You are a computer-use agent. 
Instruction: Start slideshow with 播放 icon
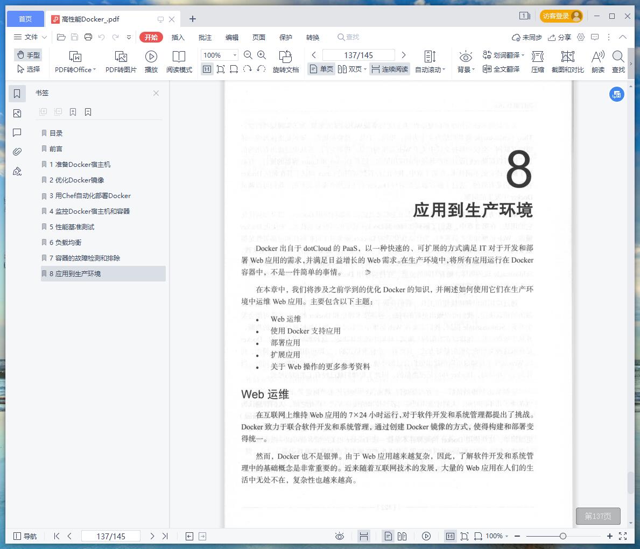pyautogui.click(x=151, y=62)
